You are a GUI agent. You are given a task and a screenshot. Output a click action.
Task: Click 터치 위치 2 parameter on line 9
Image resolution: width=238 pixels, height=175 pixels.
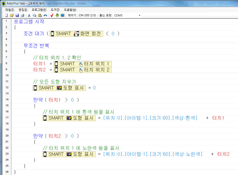pyautogui.click(x=97, y=70)
